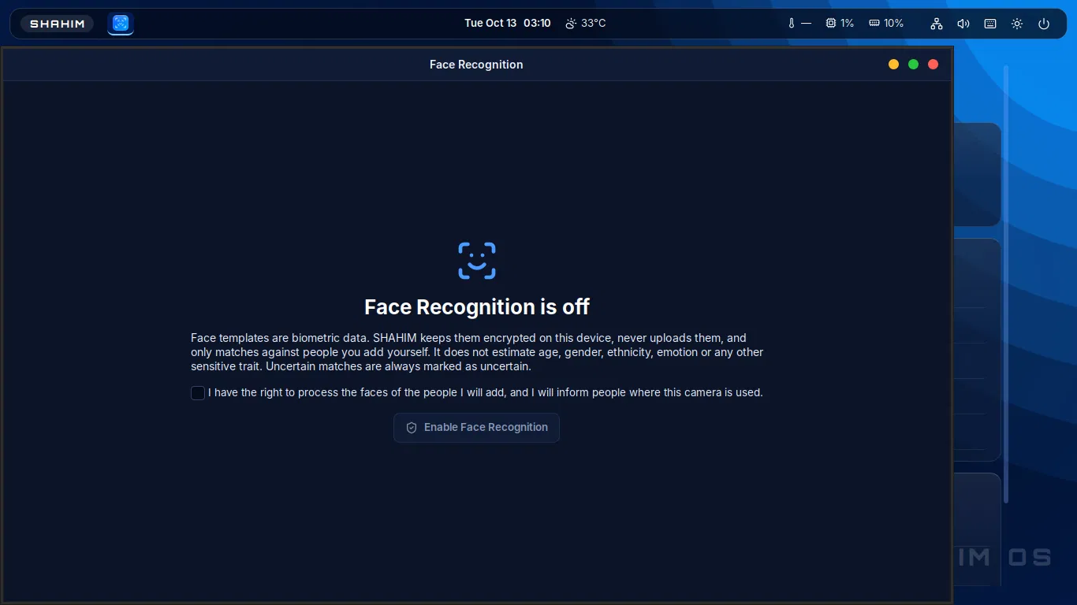The width and height of the screenshot is (1077, 605).
Task: Open the brightness sun icon
Action: coord(1017,24)
